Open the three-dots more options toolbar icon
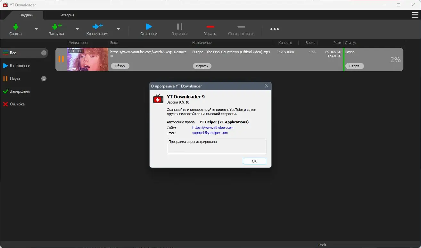The image size is (421, 248). tap(275, 29)
